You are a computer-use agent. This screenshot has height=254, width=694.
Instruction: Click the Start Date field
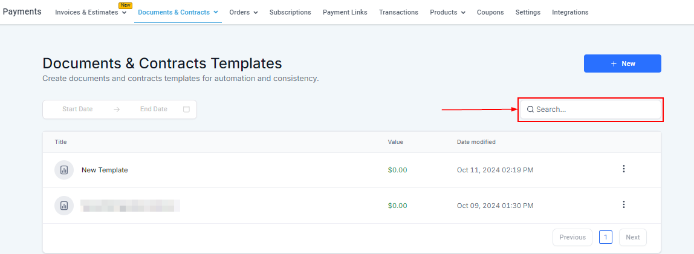pos(77,109)
